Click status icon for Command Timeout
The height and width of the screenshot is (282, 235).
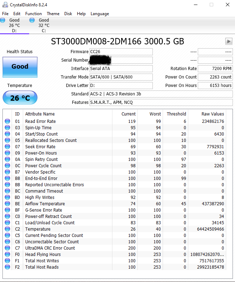click(7, 191)
